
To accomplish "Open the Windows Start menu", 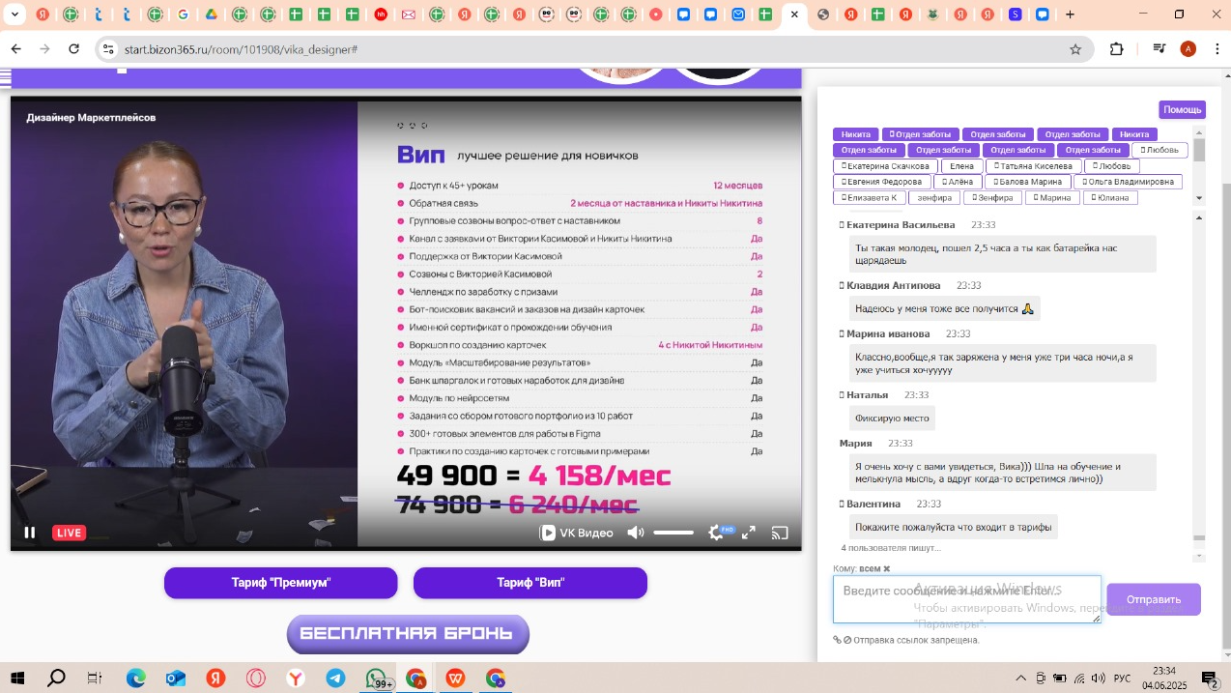I will [x=16, y=679].
